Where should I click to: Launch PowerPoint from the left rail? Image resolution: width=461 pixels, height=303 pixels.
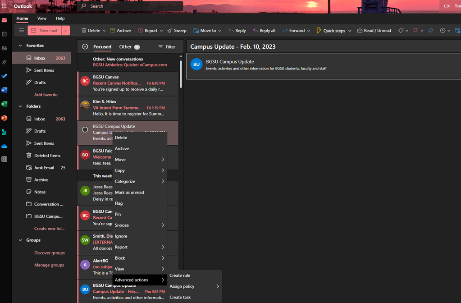(x=4, y=118)
